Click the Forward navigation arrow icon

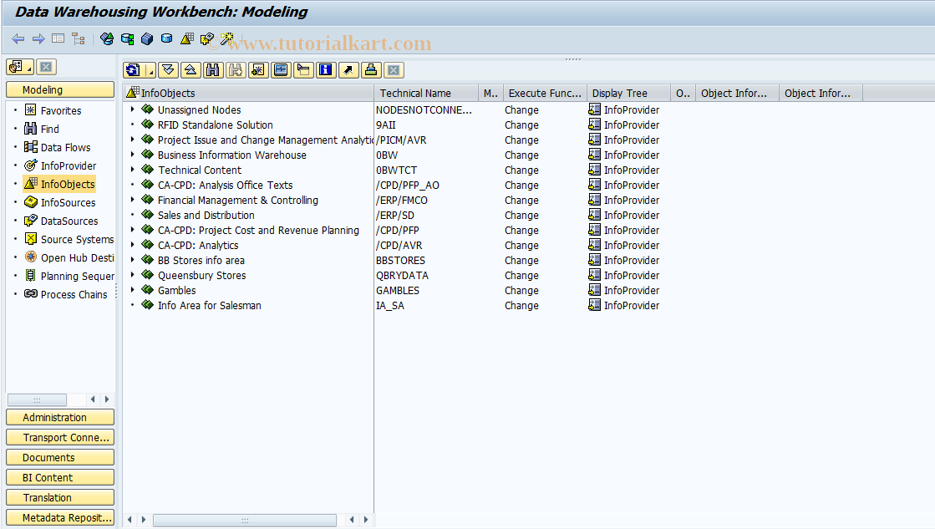click(x=38, y=38)
